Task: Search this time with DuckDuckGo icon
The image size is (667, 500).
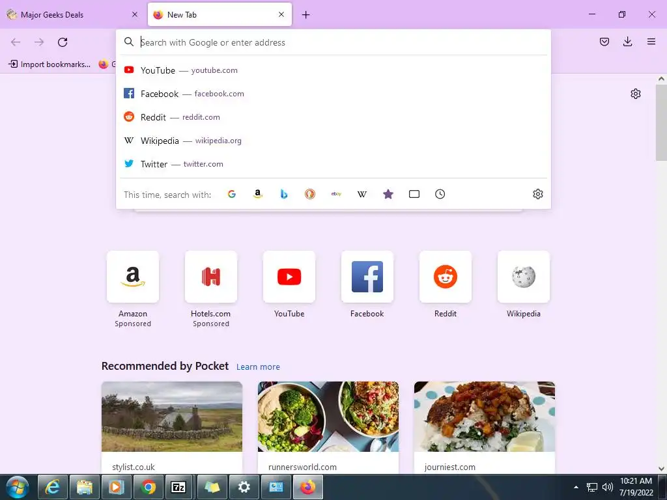Action: (310, 194)
